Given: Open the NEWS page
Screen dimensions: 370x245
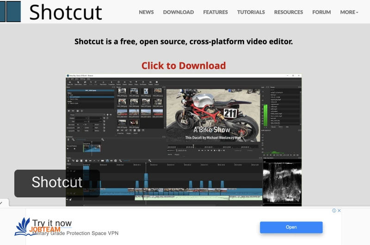Looking at the screenshot, I should click(146, 12).
